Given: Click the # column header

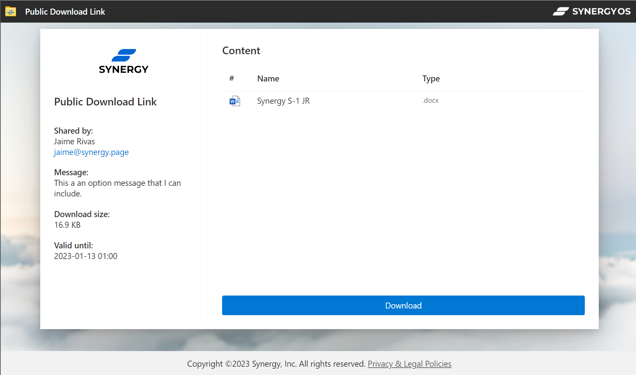Looking at the screenshot, I should tap(232, 78).
